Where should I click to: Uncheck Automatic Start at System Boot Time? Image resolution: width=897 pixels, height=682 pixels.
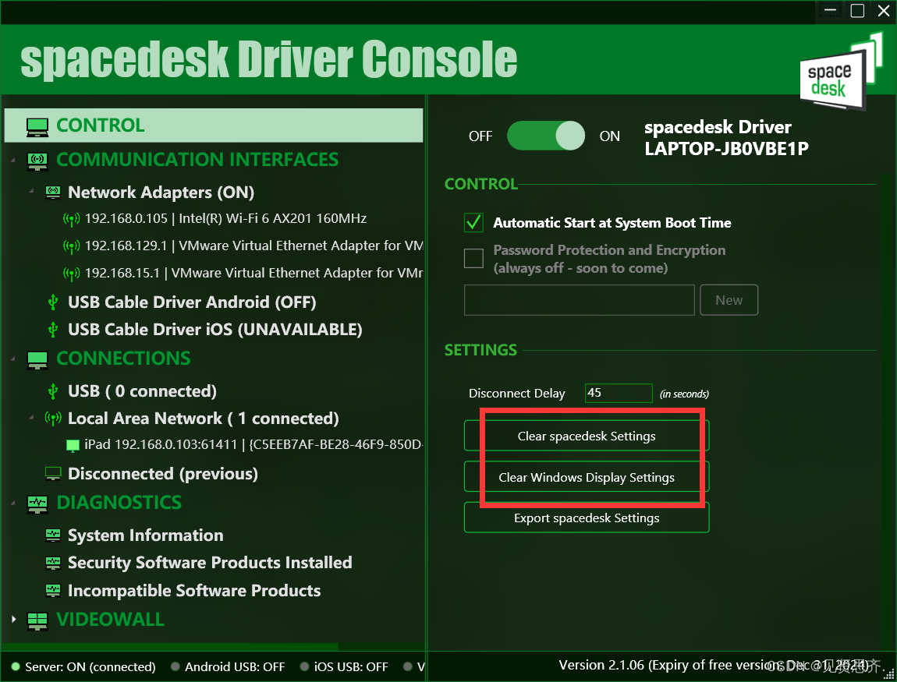click(473, 222)
